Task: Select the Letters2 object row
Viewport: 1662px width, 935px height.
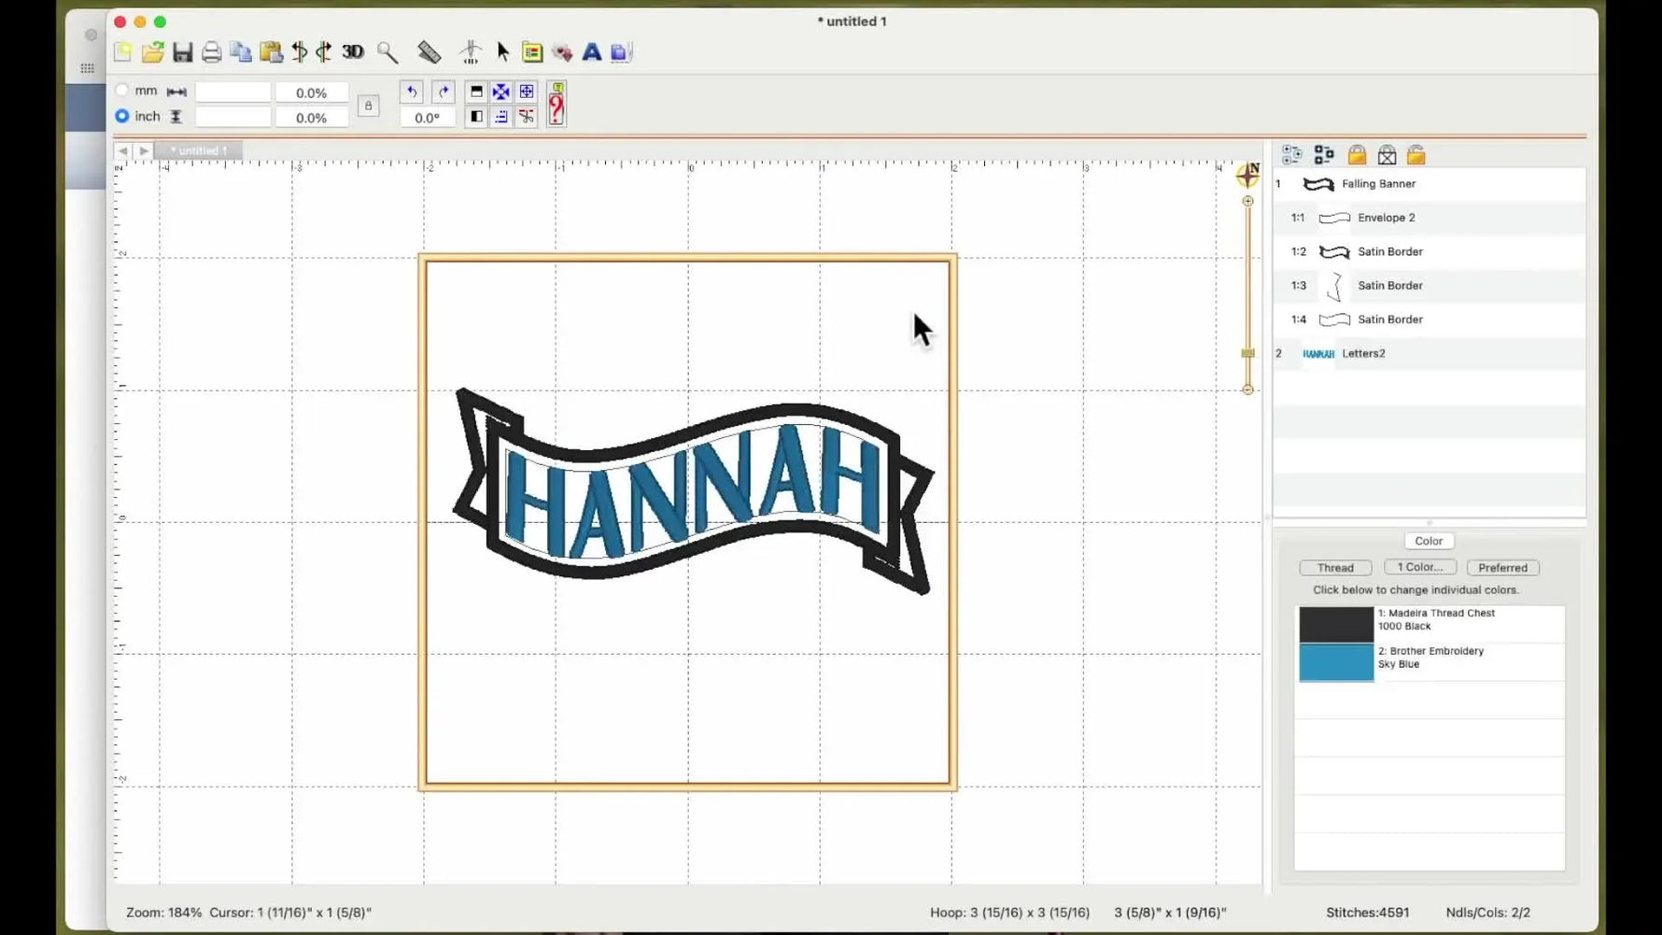Action: [x=1430, y=353]
